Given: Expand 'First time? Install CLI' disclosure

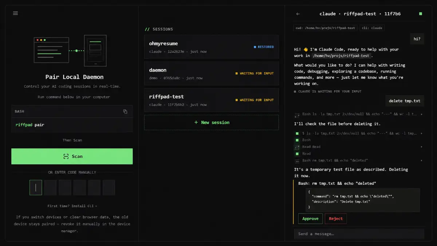Looking at the screenshot, I should (x=72, y=206).
